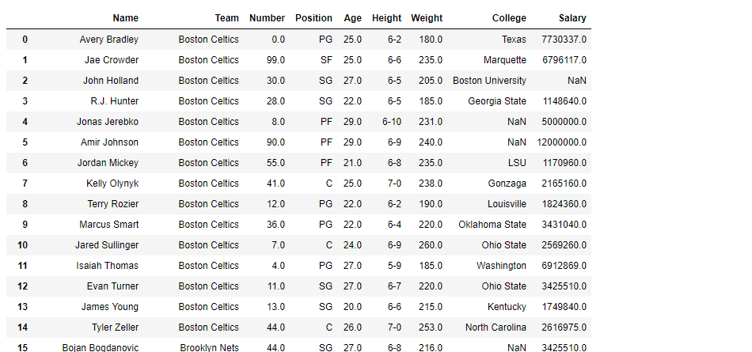Click the Position column header
This screenshot has width=752, height=352.
click(x=313, y=18)
